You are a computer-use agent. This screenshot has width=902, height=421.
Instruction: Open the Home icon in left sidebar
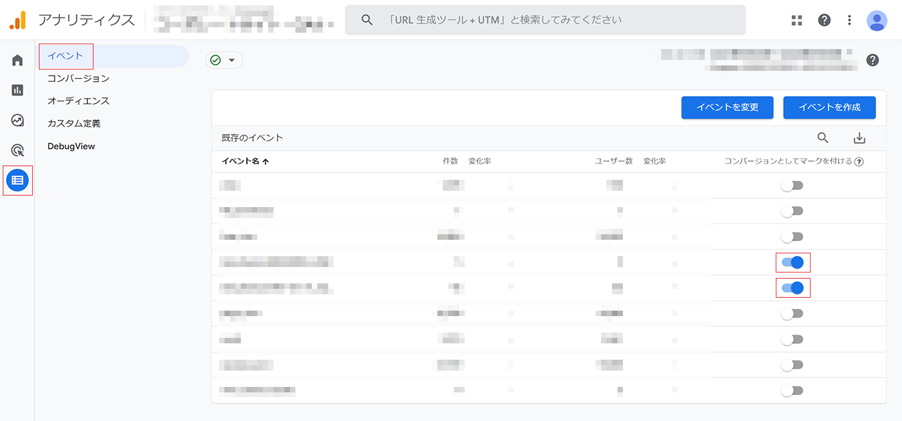[18, 60]
